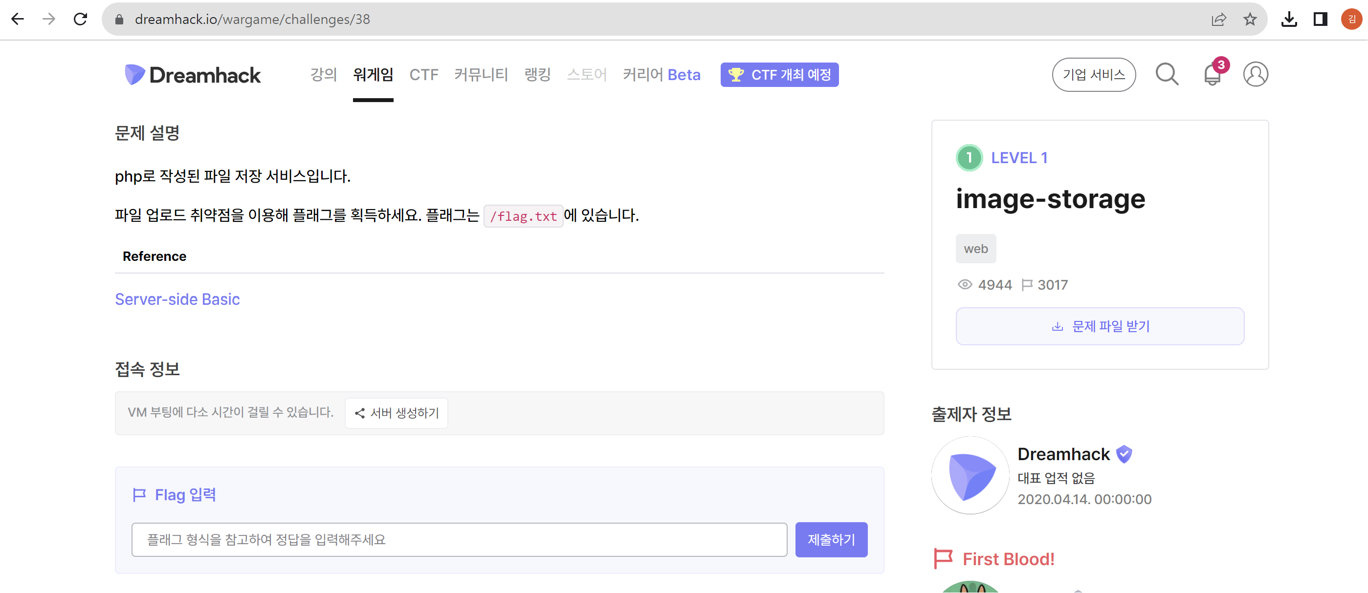The image size is (1368, 593).
Task: Click the browser back arrow
Action: pos(18,19)
